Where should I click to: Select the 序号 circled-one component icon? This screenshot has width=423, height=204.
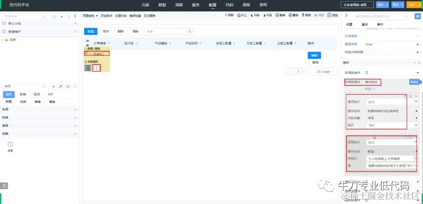click(x=10, y=144)
